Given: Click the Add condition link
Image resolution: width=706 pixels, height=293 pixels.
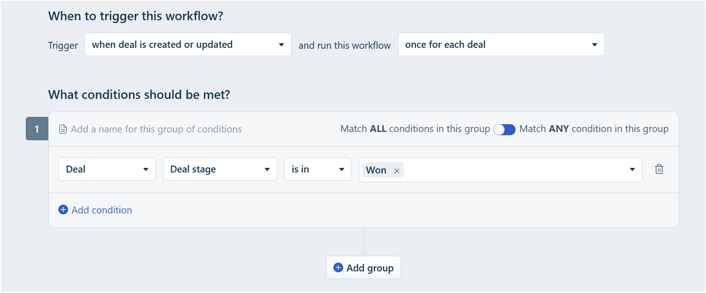Looking at the screenshot, I should click(102, 210).
